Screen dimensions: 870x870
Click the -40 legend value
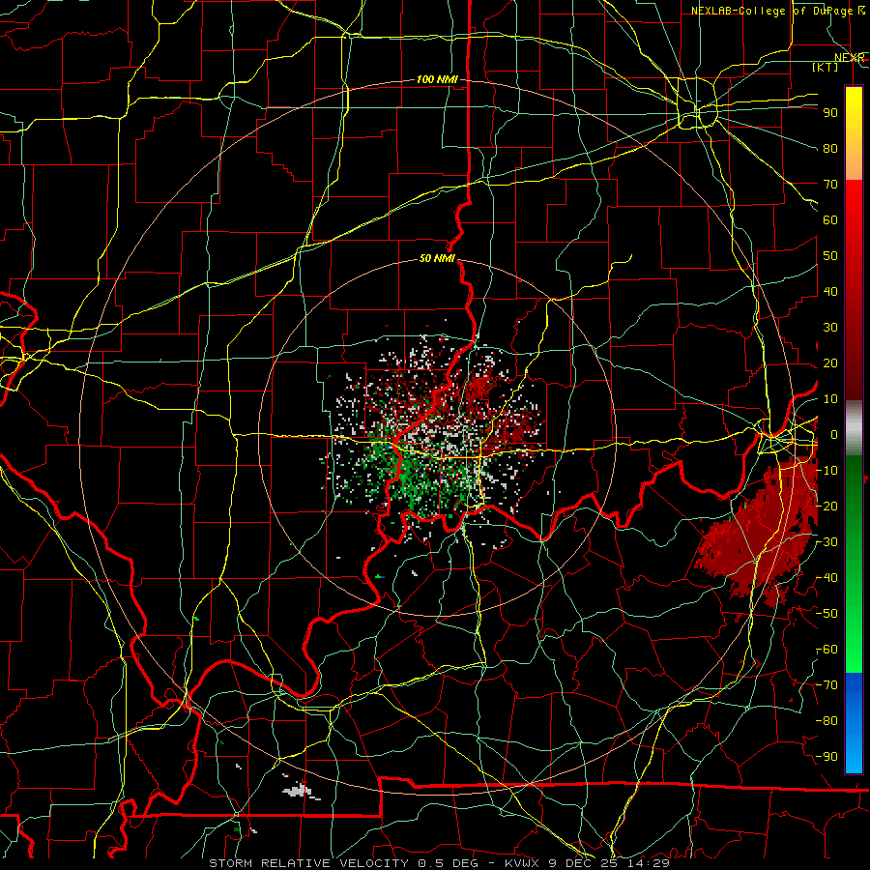tap(826, 578)
